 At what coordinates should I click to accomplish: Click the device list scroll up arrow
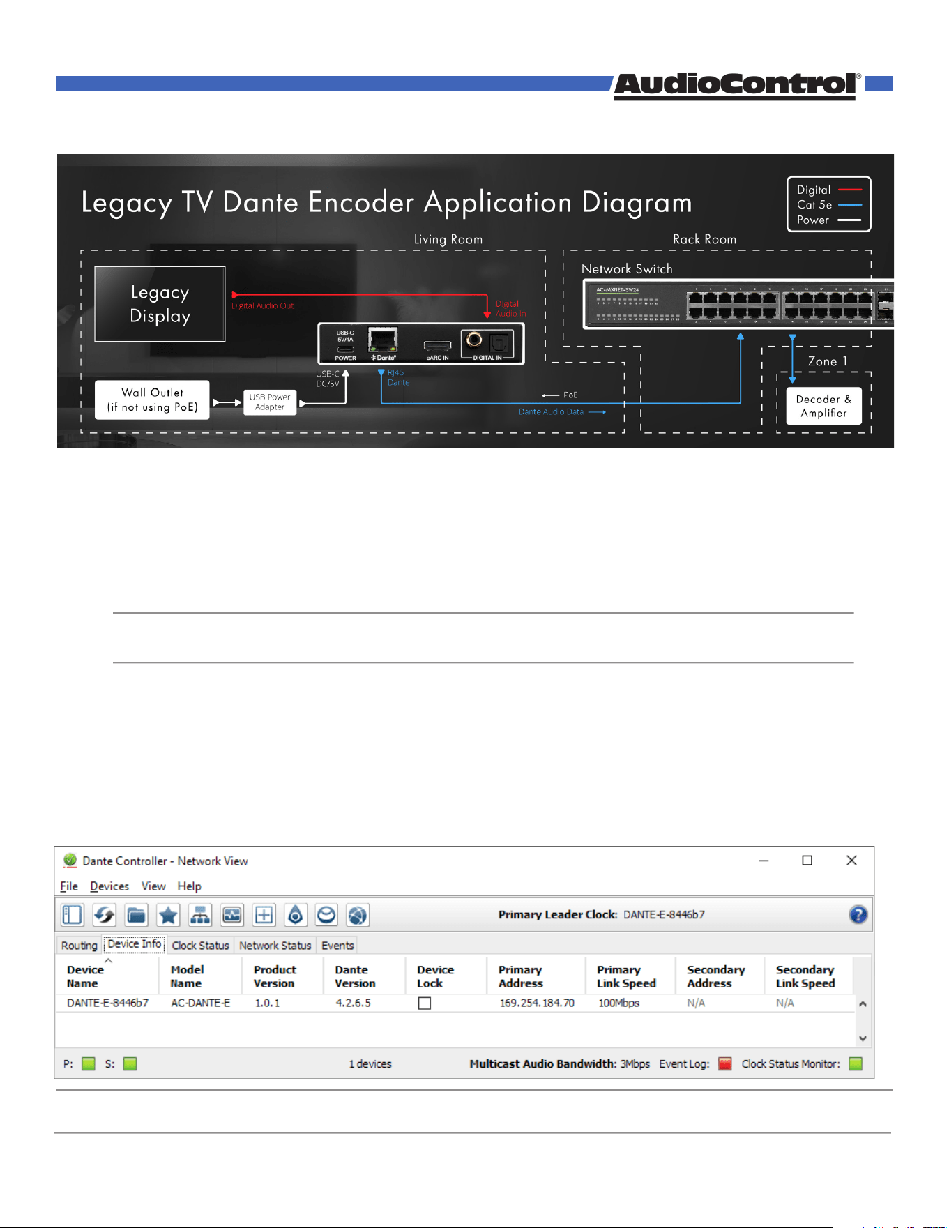[x=863, y=1004]
